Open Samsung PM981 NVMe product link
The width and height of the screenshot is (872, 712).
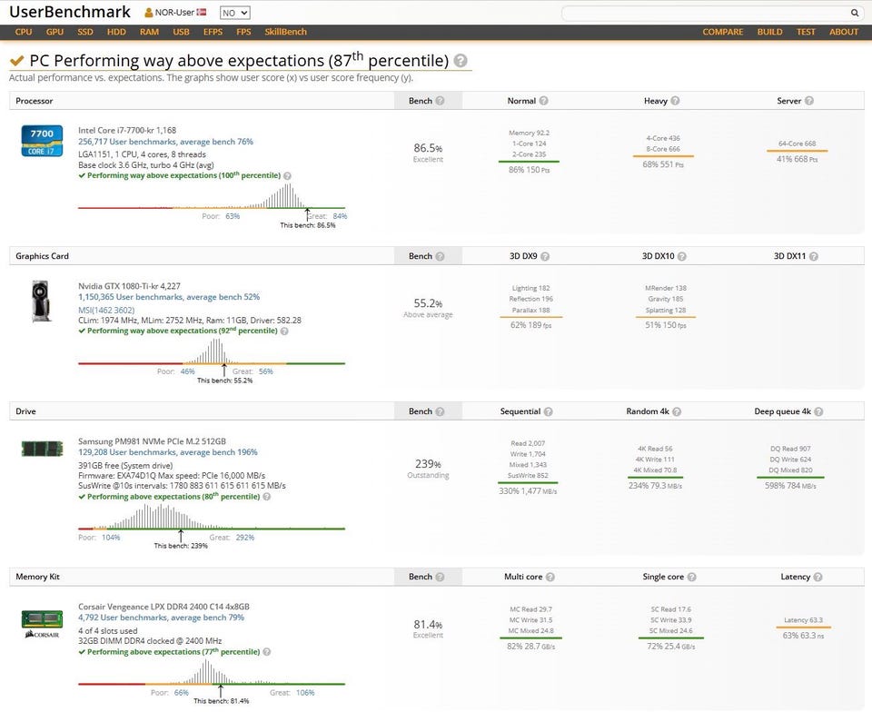(x=152, y=440)
